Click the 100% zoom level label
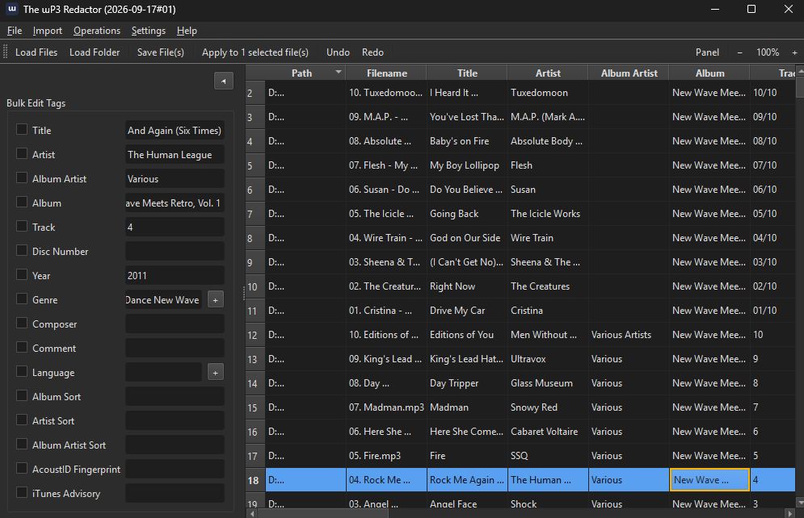This screenshot has height=518, width=804. 767,52
